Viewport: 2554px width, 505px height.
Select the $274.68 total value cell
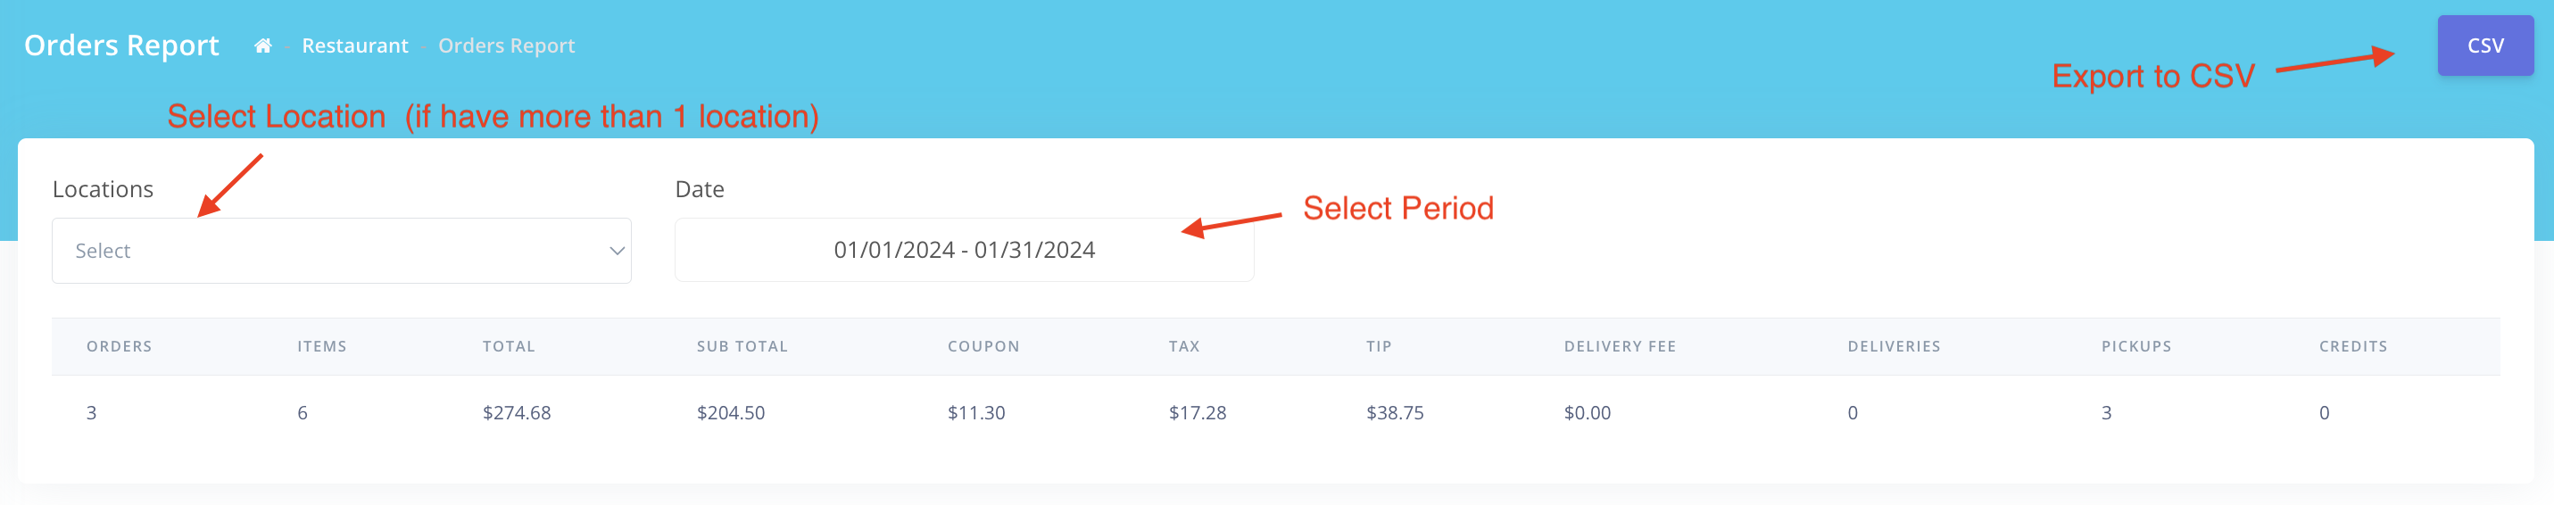(517, 413)
